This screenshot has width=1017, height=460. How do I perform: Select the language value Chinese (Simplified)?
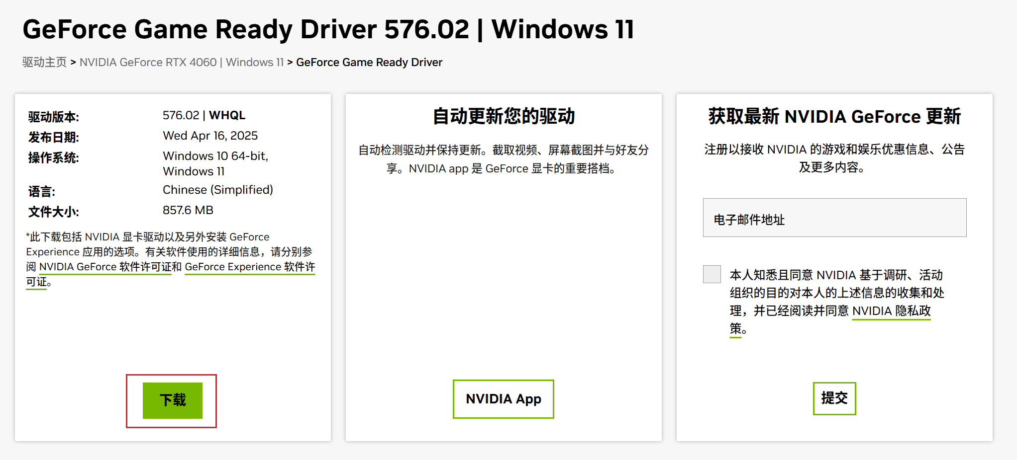(x=218, y=190)
